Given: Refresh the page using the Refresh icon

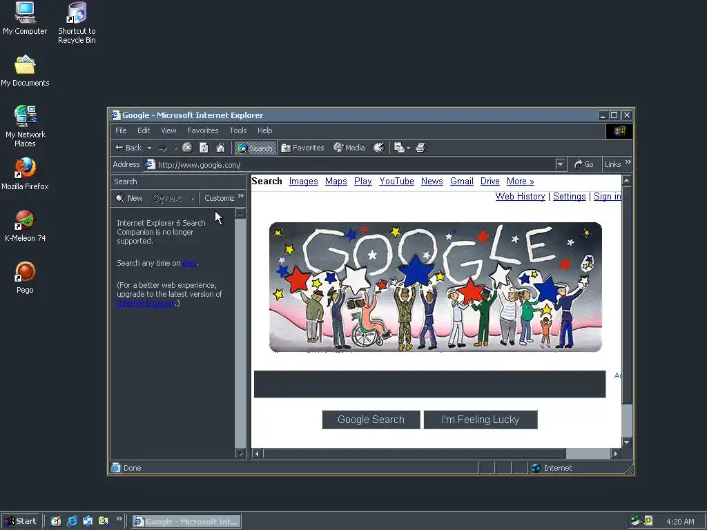Looking at the screenshot, I should tap(204, 148).
